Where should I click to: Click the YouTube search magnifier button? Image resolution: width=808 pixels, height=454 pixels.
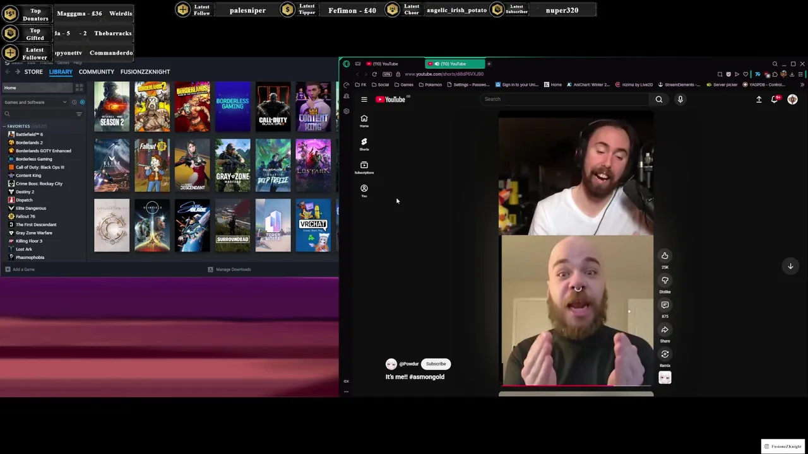coord(658,99)
